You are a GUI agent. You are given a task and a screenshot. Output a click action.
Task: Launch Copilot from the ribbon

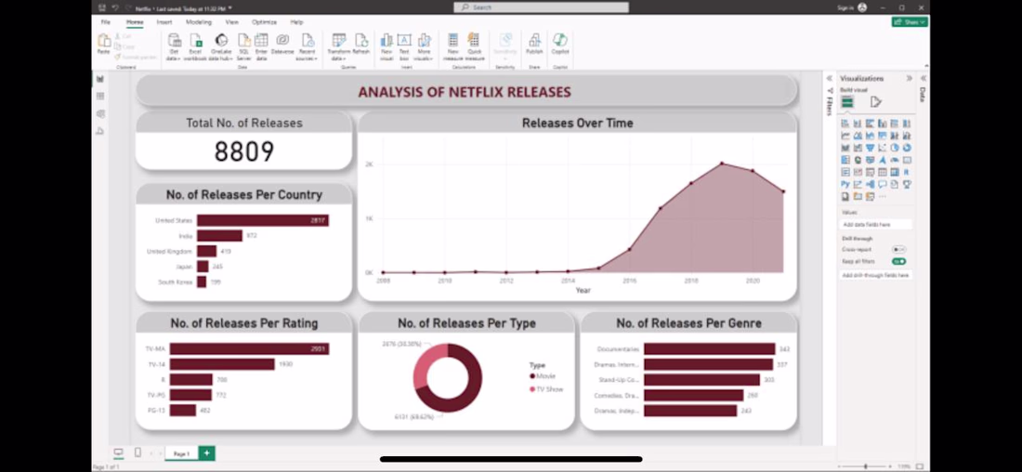click(560, 44)
